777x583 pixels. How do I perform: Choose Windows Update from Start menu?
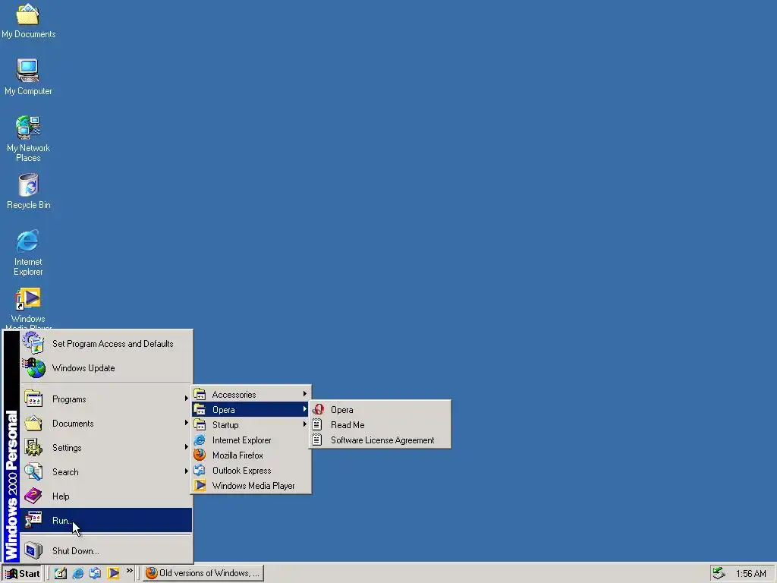pos(83,368)
